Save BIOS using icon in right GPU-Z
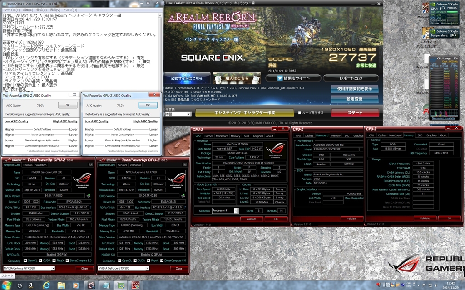 click(183, 196)
